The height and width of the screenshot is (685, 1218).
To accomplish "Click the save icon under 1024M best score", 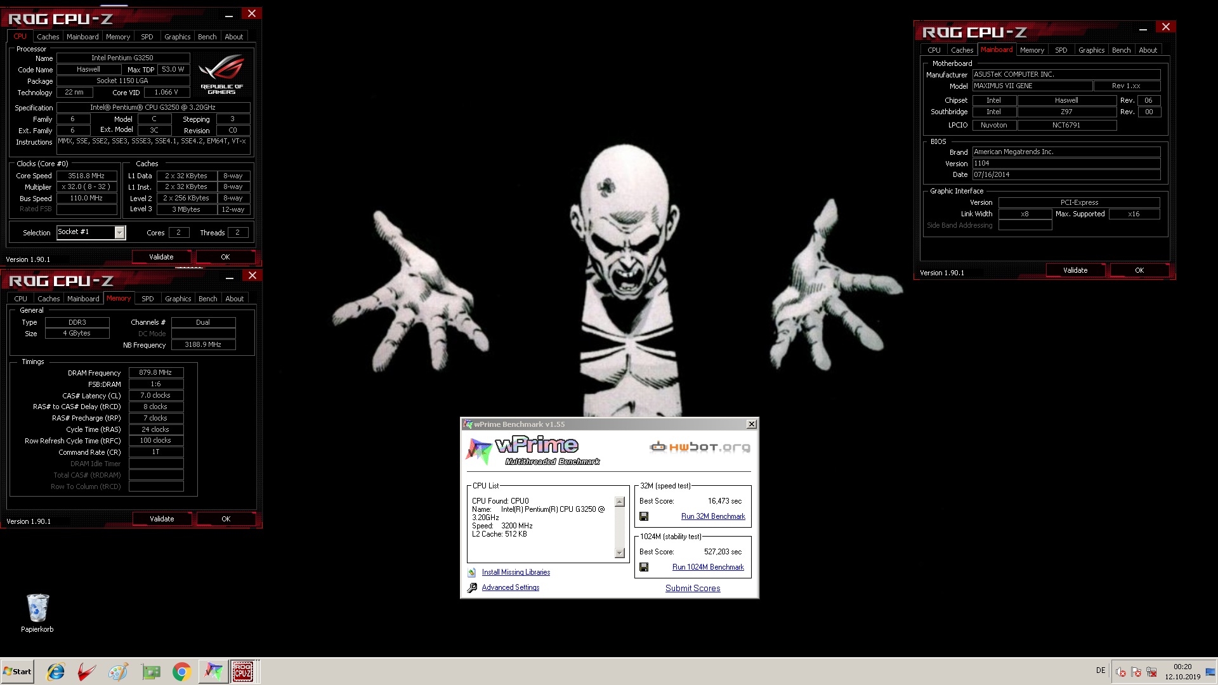I will point(644,568).
